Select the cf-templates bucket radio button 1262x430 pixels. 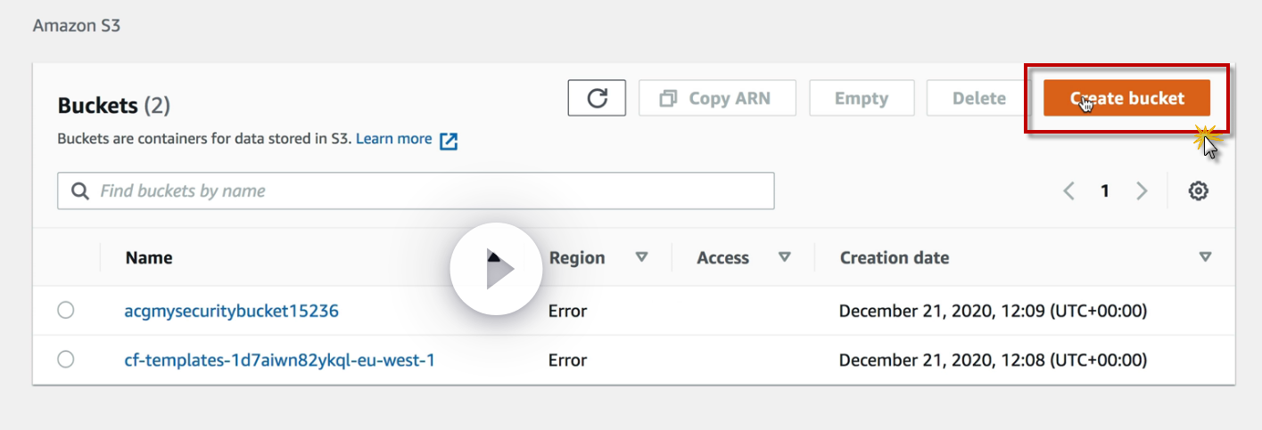coord(66,360)
